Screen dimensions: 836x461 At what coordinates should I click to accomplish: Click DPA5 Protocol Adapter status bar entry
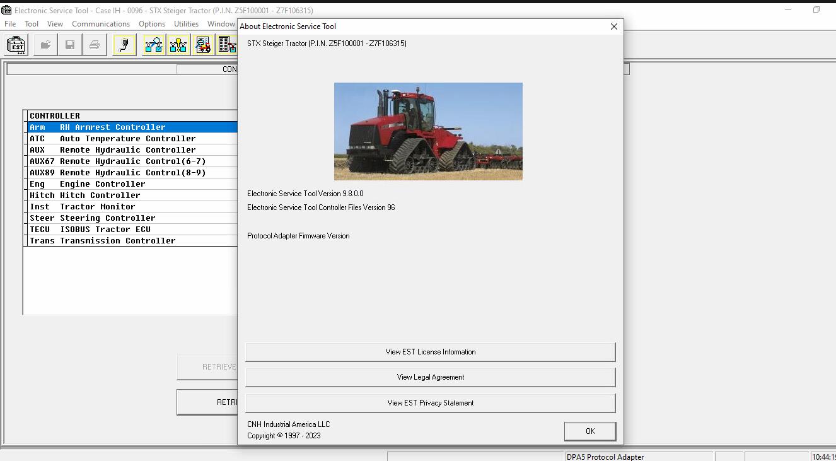pyautogui.click(x=639, y=457)
